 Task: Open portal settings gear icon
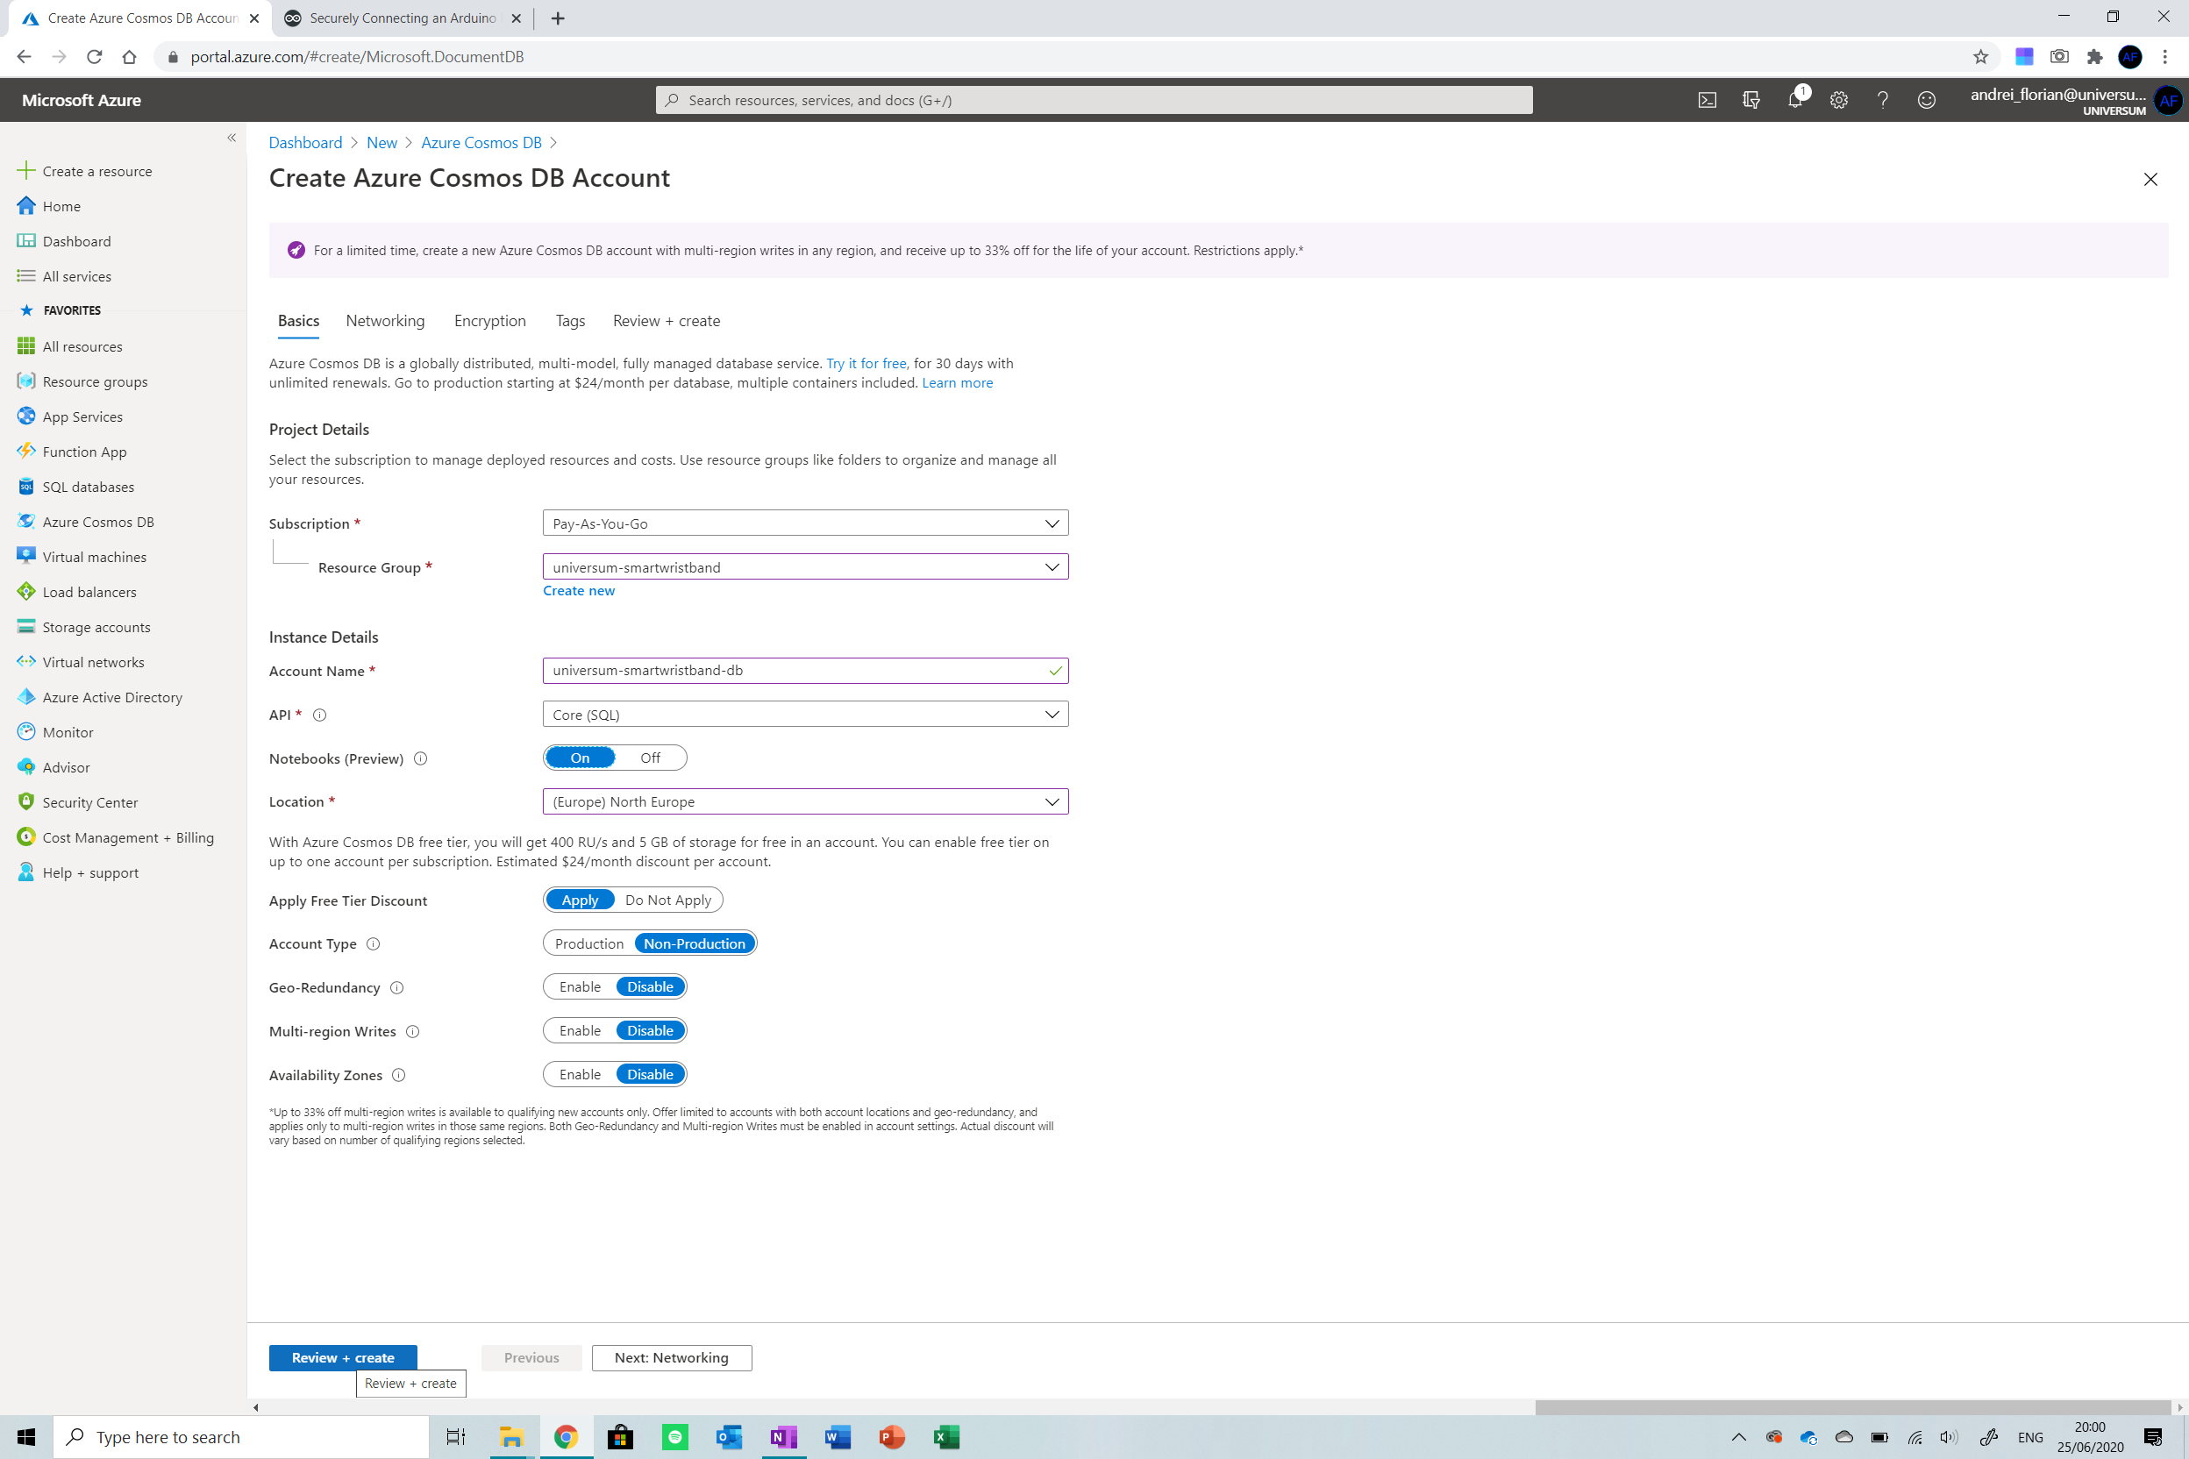(1838, 100)
